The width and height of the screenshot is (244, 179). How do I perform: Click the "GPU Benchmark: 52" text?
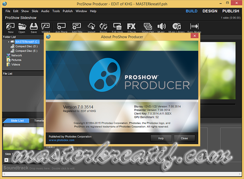pyautogui.click(x=146, y=117)
